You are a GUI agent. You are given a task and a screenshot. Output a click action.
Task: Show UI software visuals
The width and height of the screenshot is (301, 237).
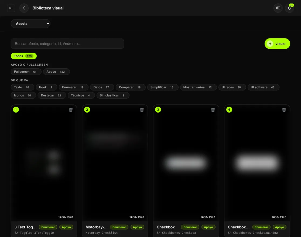click(263, 87)
